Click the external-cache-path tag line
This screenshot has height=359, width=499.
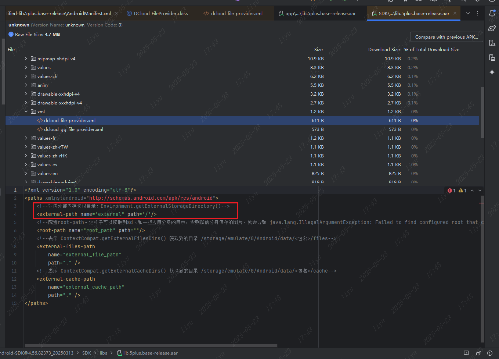coord(66,279)
